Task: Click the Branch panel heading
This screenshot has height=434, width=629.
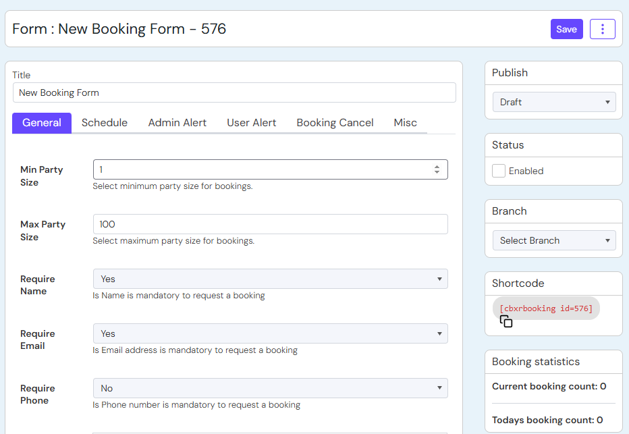Action: (x=509, y=211)
